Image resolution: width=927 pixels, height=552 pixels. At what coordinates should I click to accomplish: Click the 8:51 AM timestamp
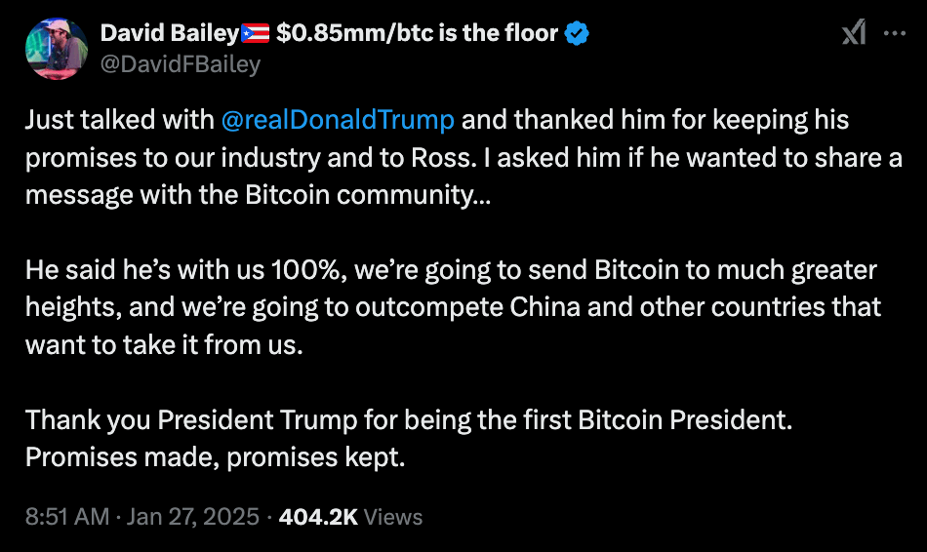tap(66, 517)
